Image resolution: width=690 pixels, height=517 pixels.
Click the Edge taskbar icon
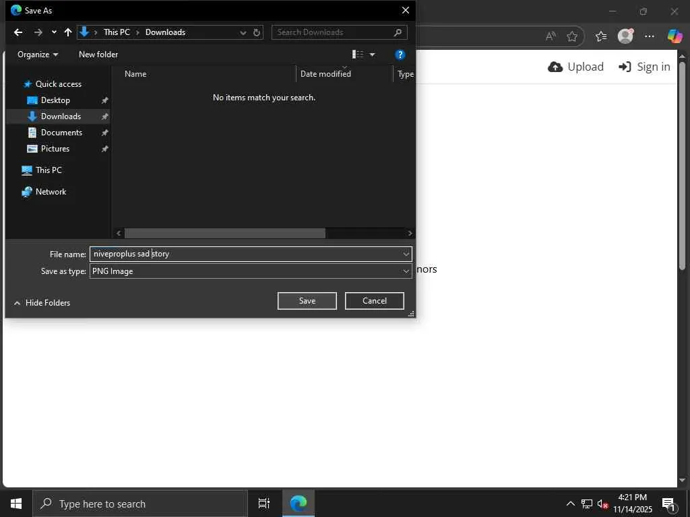299,504
